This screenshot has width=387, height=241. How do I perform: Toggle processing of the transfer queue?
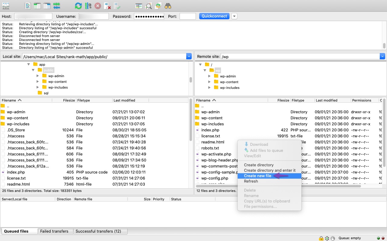pyautogui.click(x=88, y=5)
